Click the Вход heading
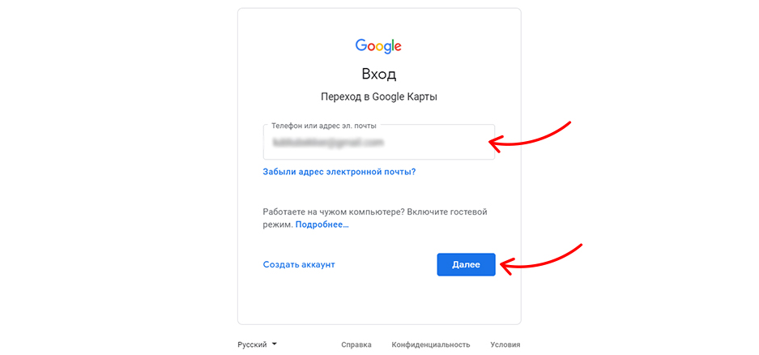759x355 pixels. click(379, 74)
